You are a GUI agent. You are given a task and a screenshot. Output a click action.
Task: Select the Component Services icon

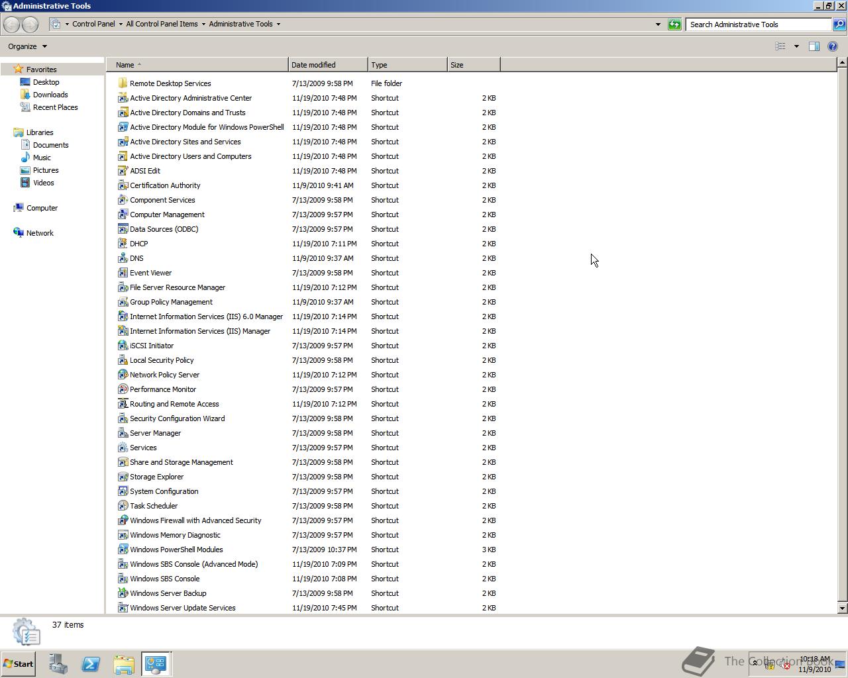coord(123,200)
